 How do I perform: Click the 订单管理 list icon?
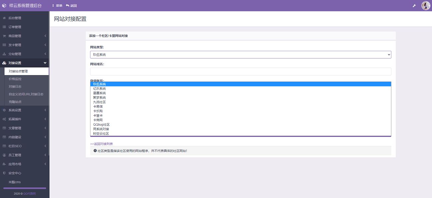coord(4,27)
